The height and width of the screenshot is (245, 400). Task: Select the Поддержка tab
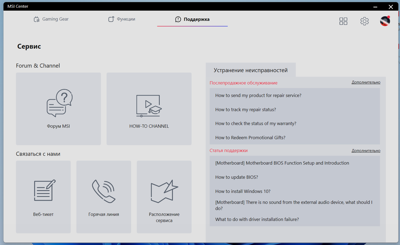point(192,19)
